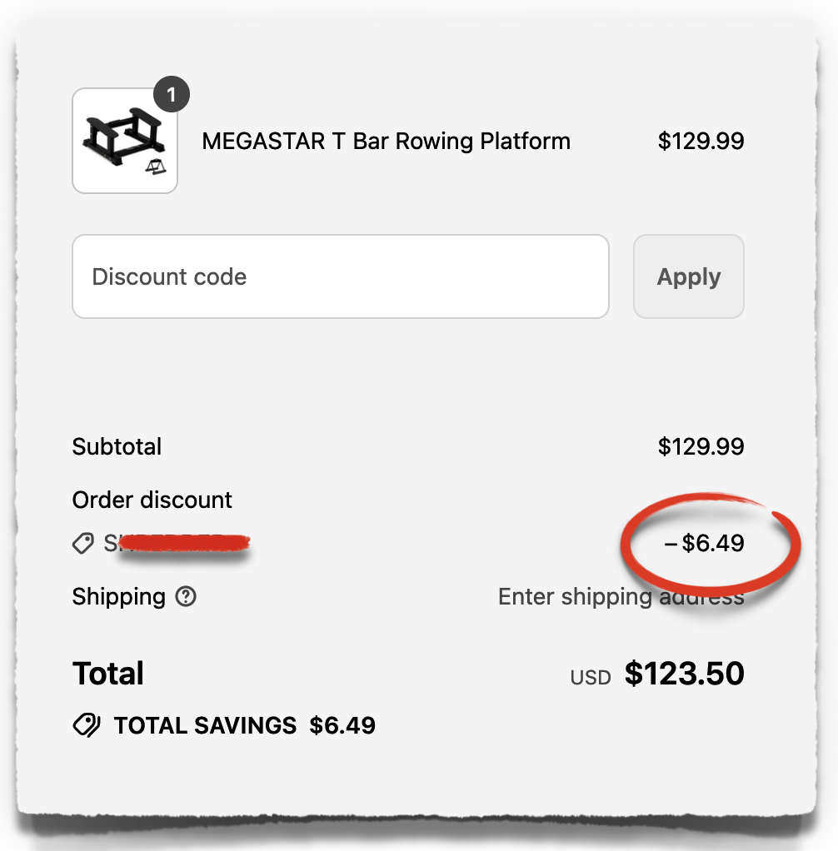Click the shipping help question mark icon
Viewport: 838px width, 851px height.
pos(187,597)
